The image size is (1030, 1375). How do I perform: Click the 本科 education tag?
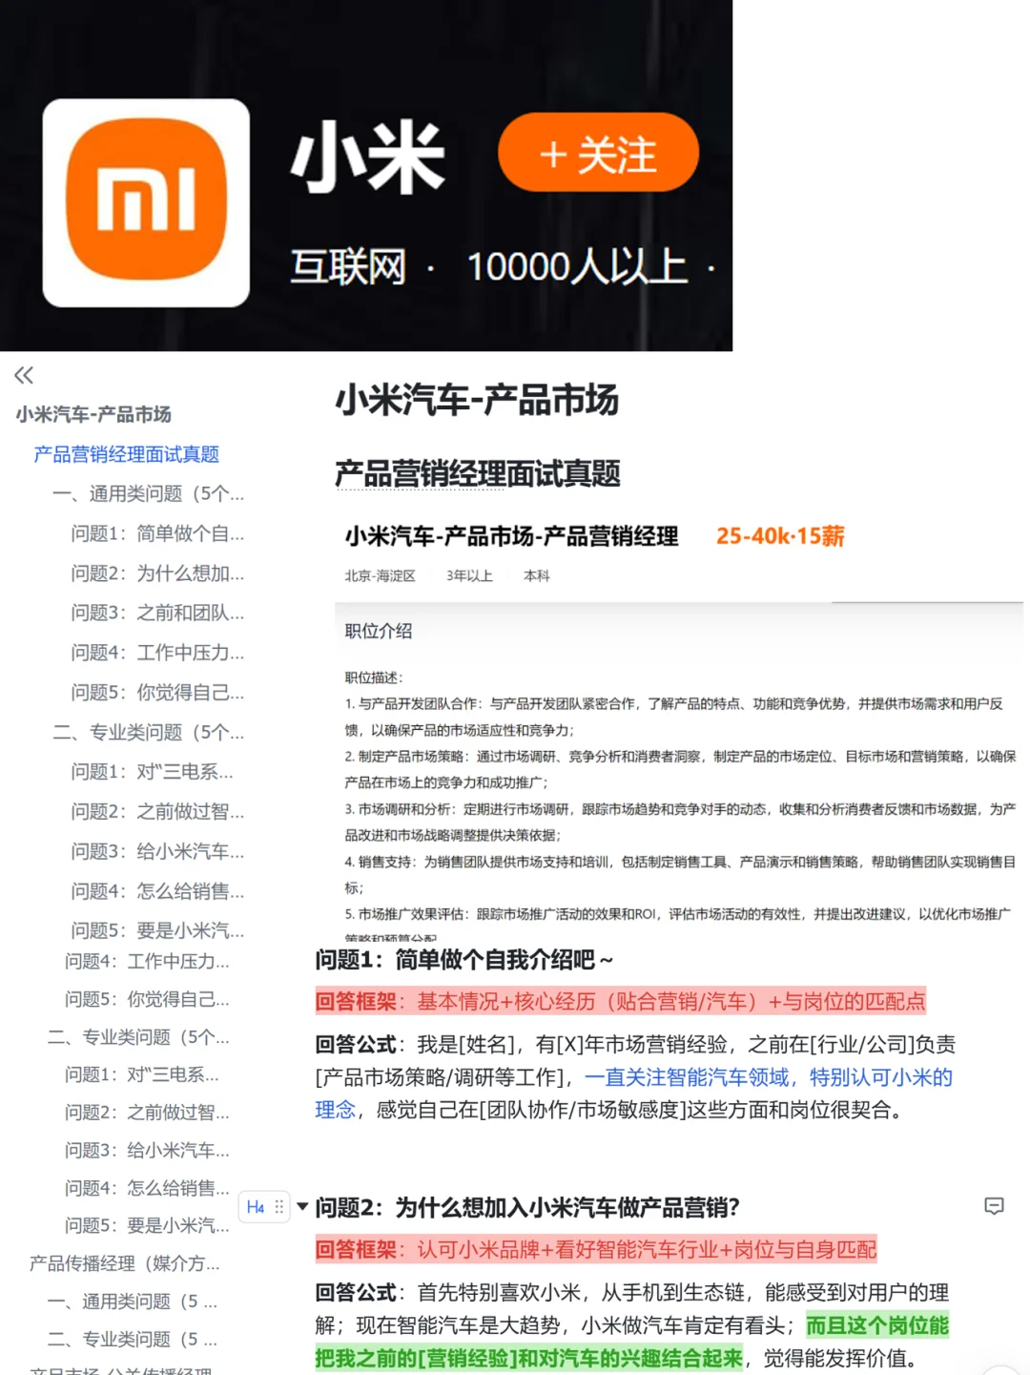point(537,576)
